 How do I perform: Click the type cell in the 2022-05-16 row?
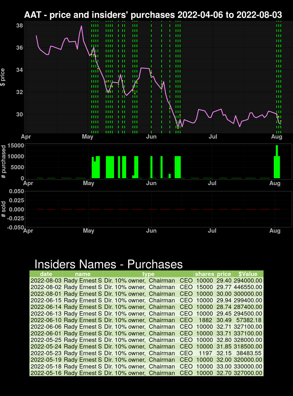point(148,373)
